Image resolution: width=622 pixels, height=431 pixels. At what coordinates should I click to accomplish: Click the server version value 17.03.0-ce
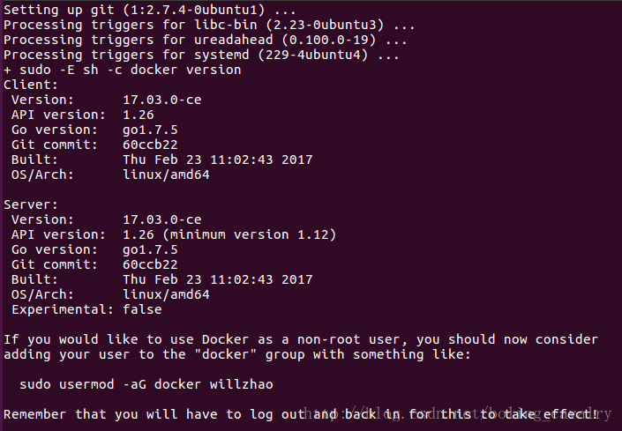(161, 219)
